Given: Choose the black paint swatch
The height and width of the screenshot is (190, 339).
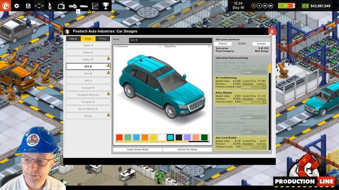Looking at the screenshot, I should click(179, 137).
